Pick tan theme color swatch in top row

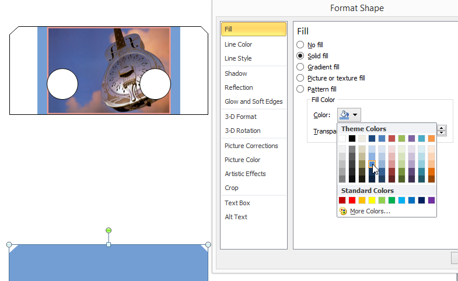(362, 138)
